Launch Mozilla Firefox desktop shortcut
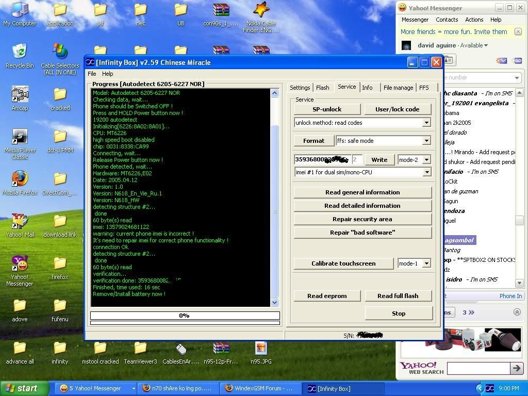 point(20,178)
